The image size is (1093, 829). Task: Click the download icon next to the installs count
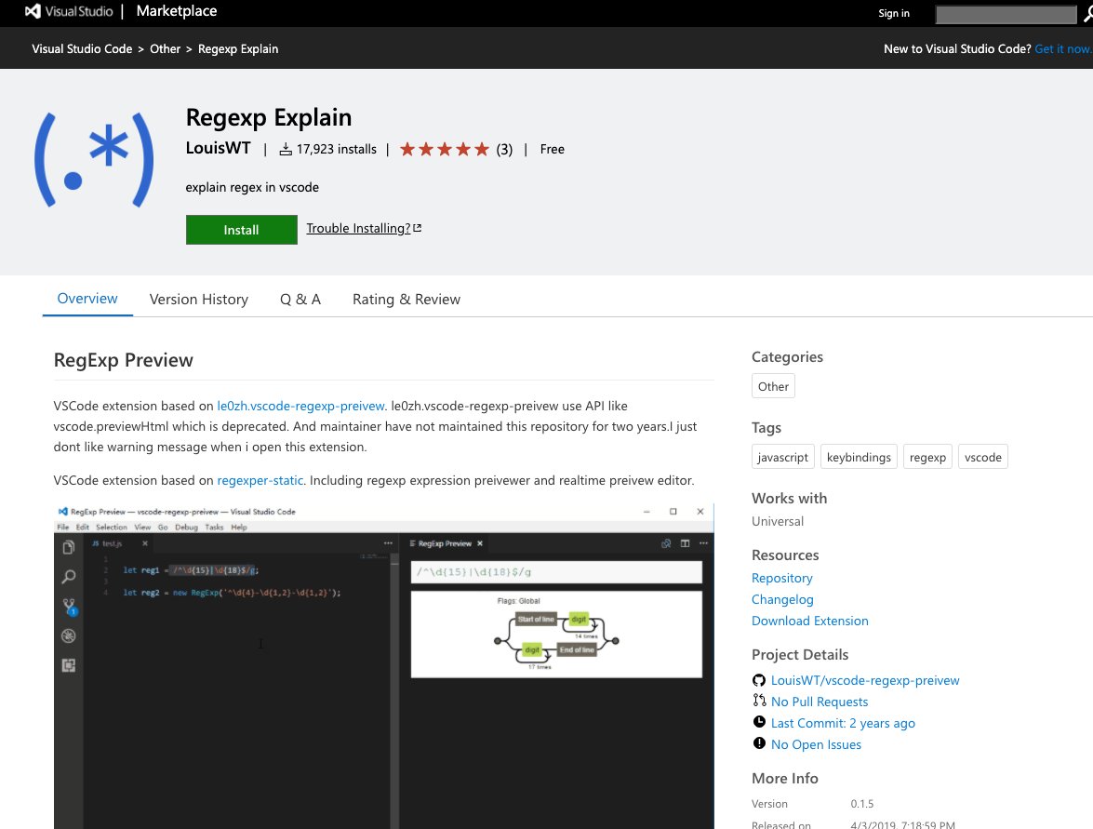pos(286,148)
